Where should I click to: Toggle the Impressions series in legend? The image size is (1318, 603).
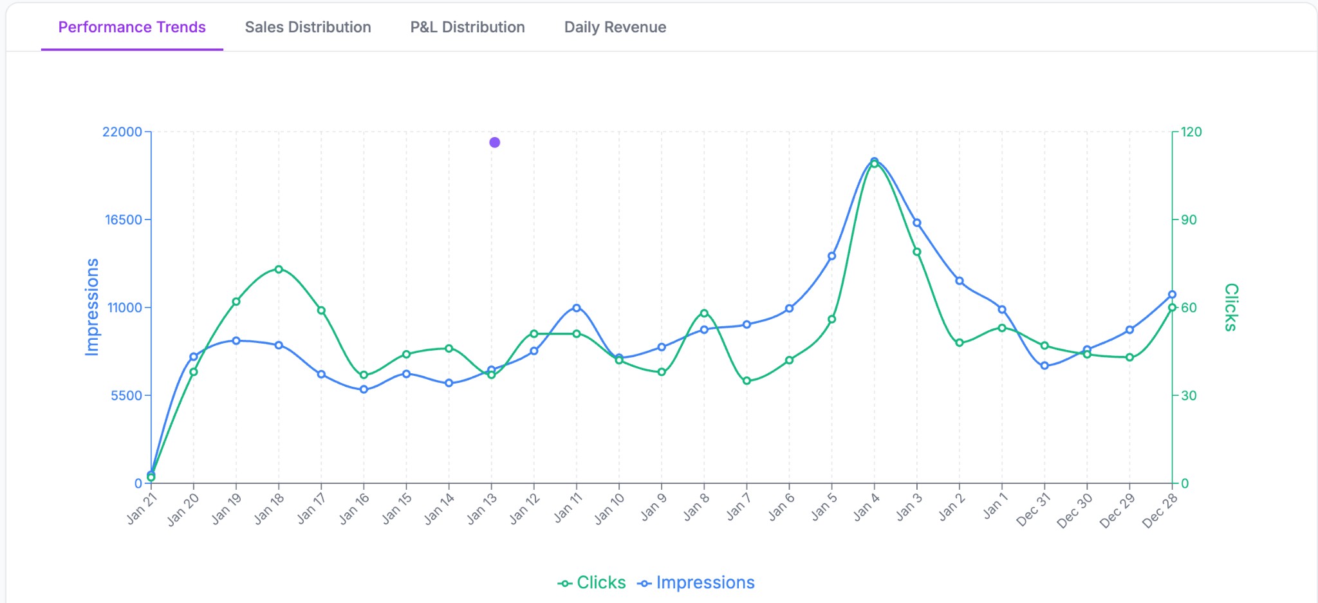[x=696, y=582]
